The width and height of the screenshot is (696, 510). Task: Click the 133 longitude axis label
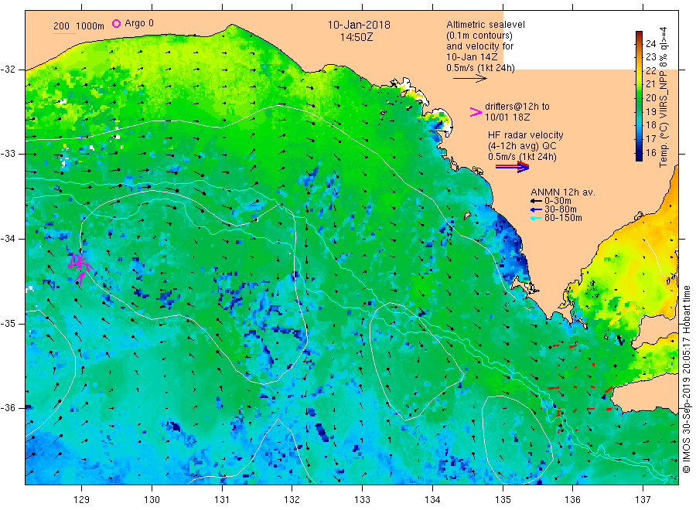coord(362,500)
